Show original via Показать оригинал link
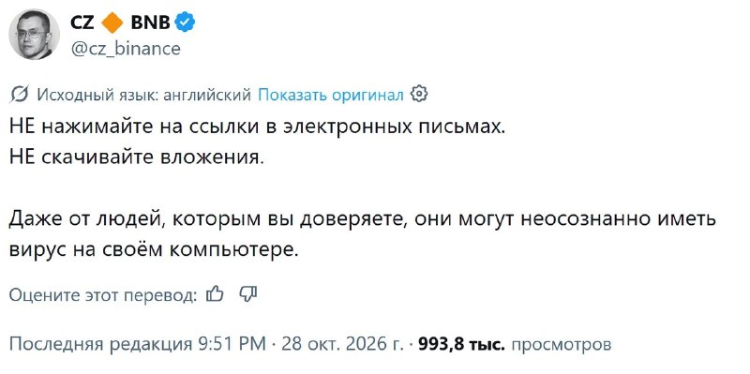 [x=331, y=96]
